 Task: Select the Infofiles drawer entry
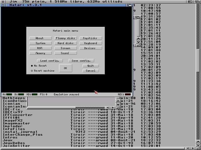(x=14, y=129)
